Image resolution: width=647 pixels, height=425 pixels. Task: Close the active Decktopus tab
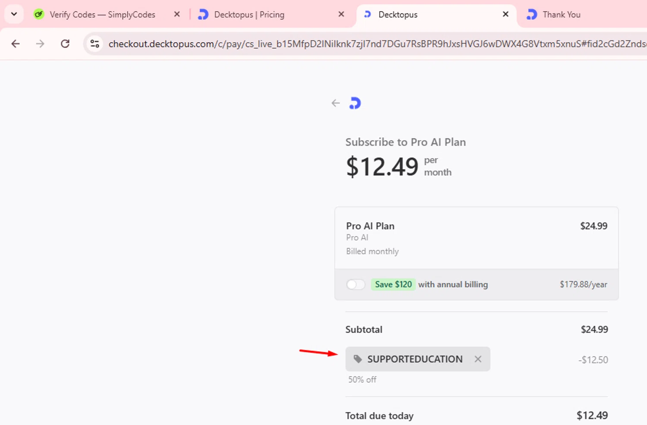tap(506, 14)
